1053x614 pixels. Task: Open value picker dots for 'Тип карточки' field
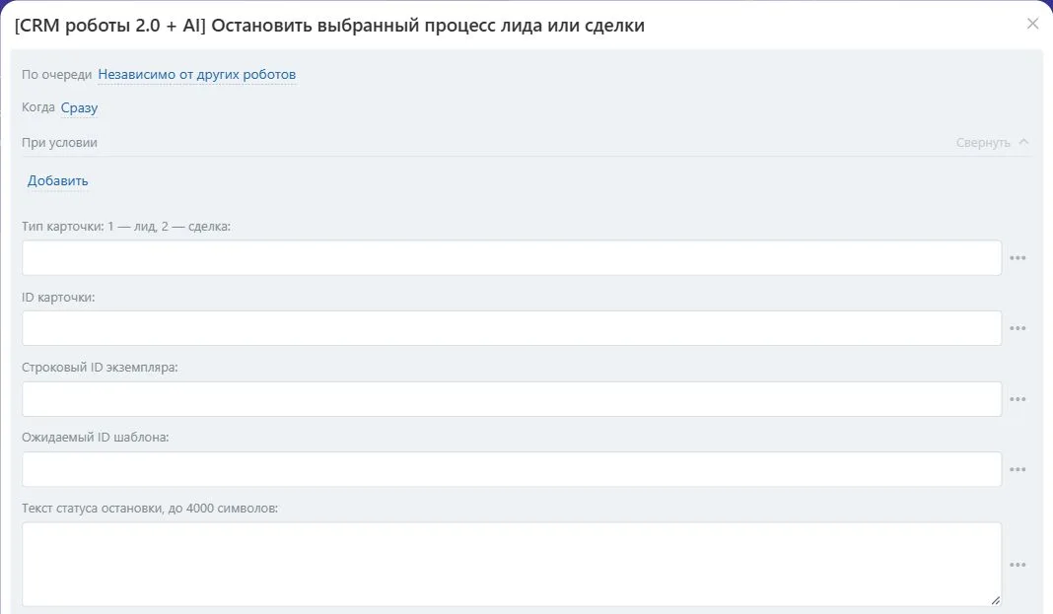(x=1018, y=257)
